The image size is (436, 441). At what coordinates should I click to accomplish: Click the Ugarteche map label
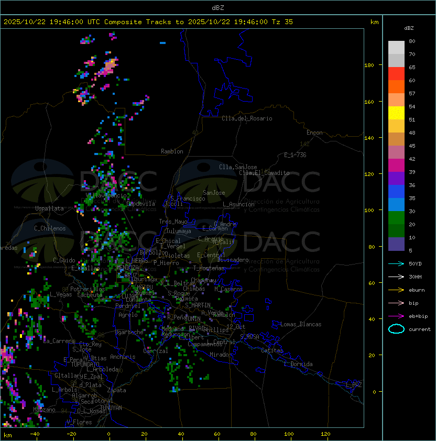pyautogui.click(x=129, y=332)
